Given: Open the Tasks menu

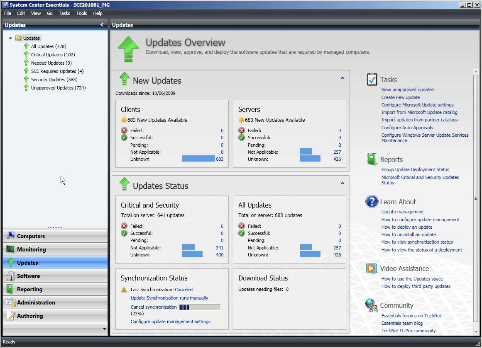Looking at the screenshot, I should click(x=64, y=13).
